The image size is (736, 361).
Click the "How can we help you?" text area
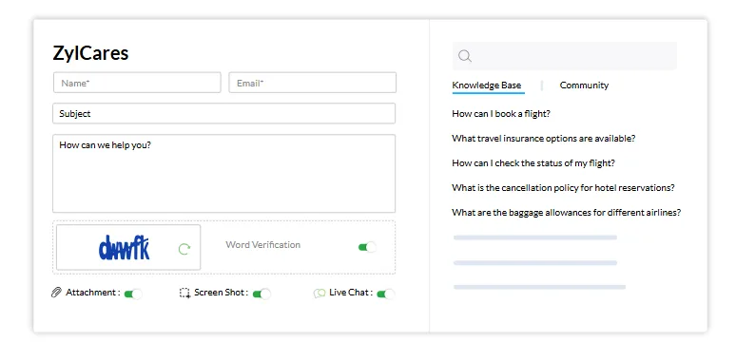tap(223, 174)
